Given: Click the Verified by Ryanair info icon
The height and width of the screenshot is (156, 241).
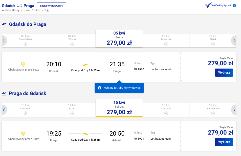Looking at the screenshot, I should pos(234,6).
